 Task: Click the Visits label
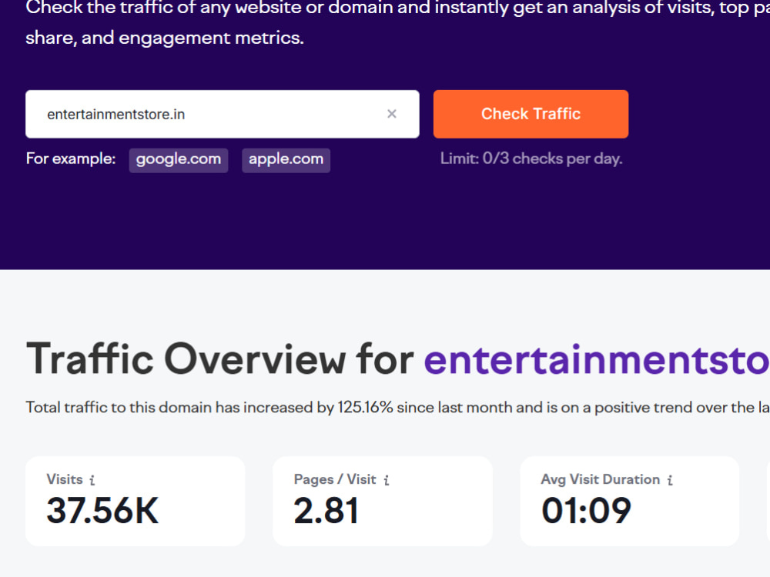65,479
